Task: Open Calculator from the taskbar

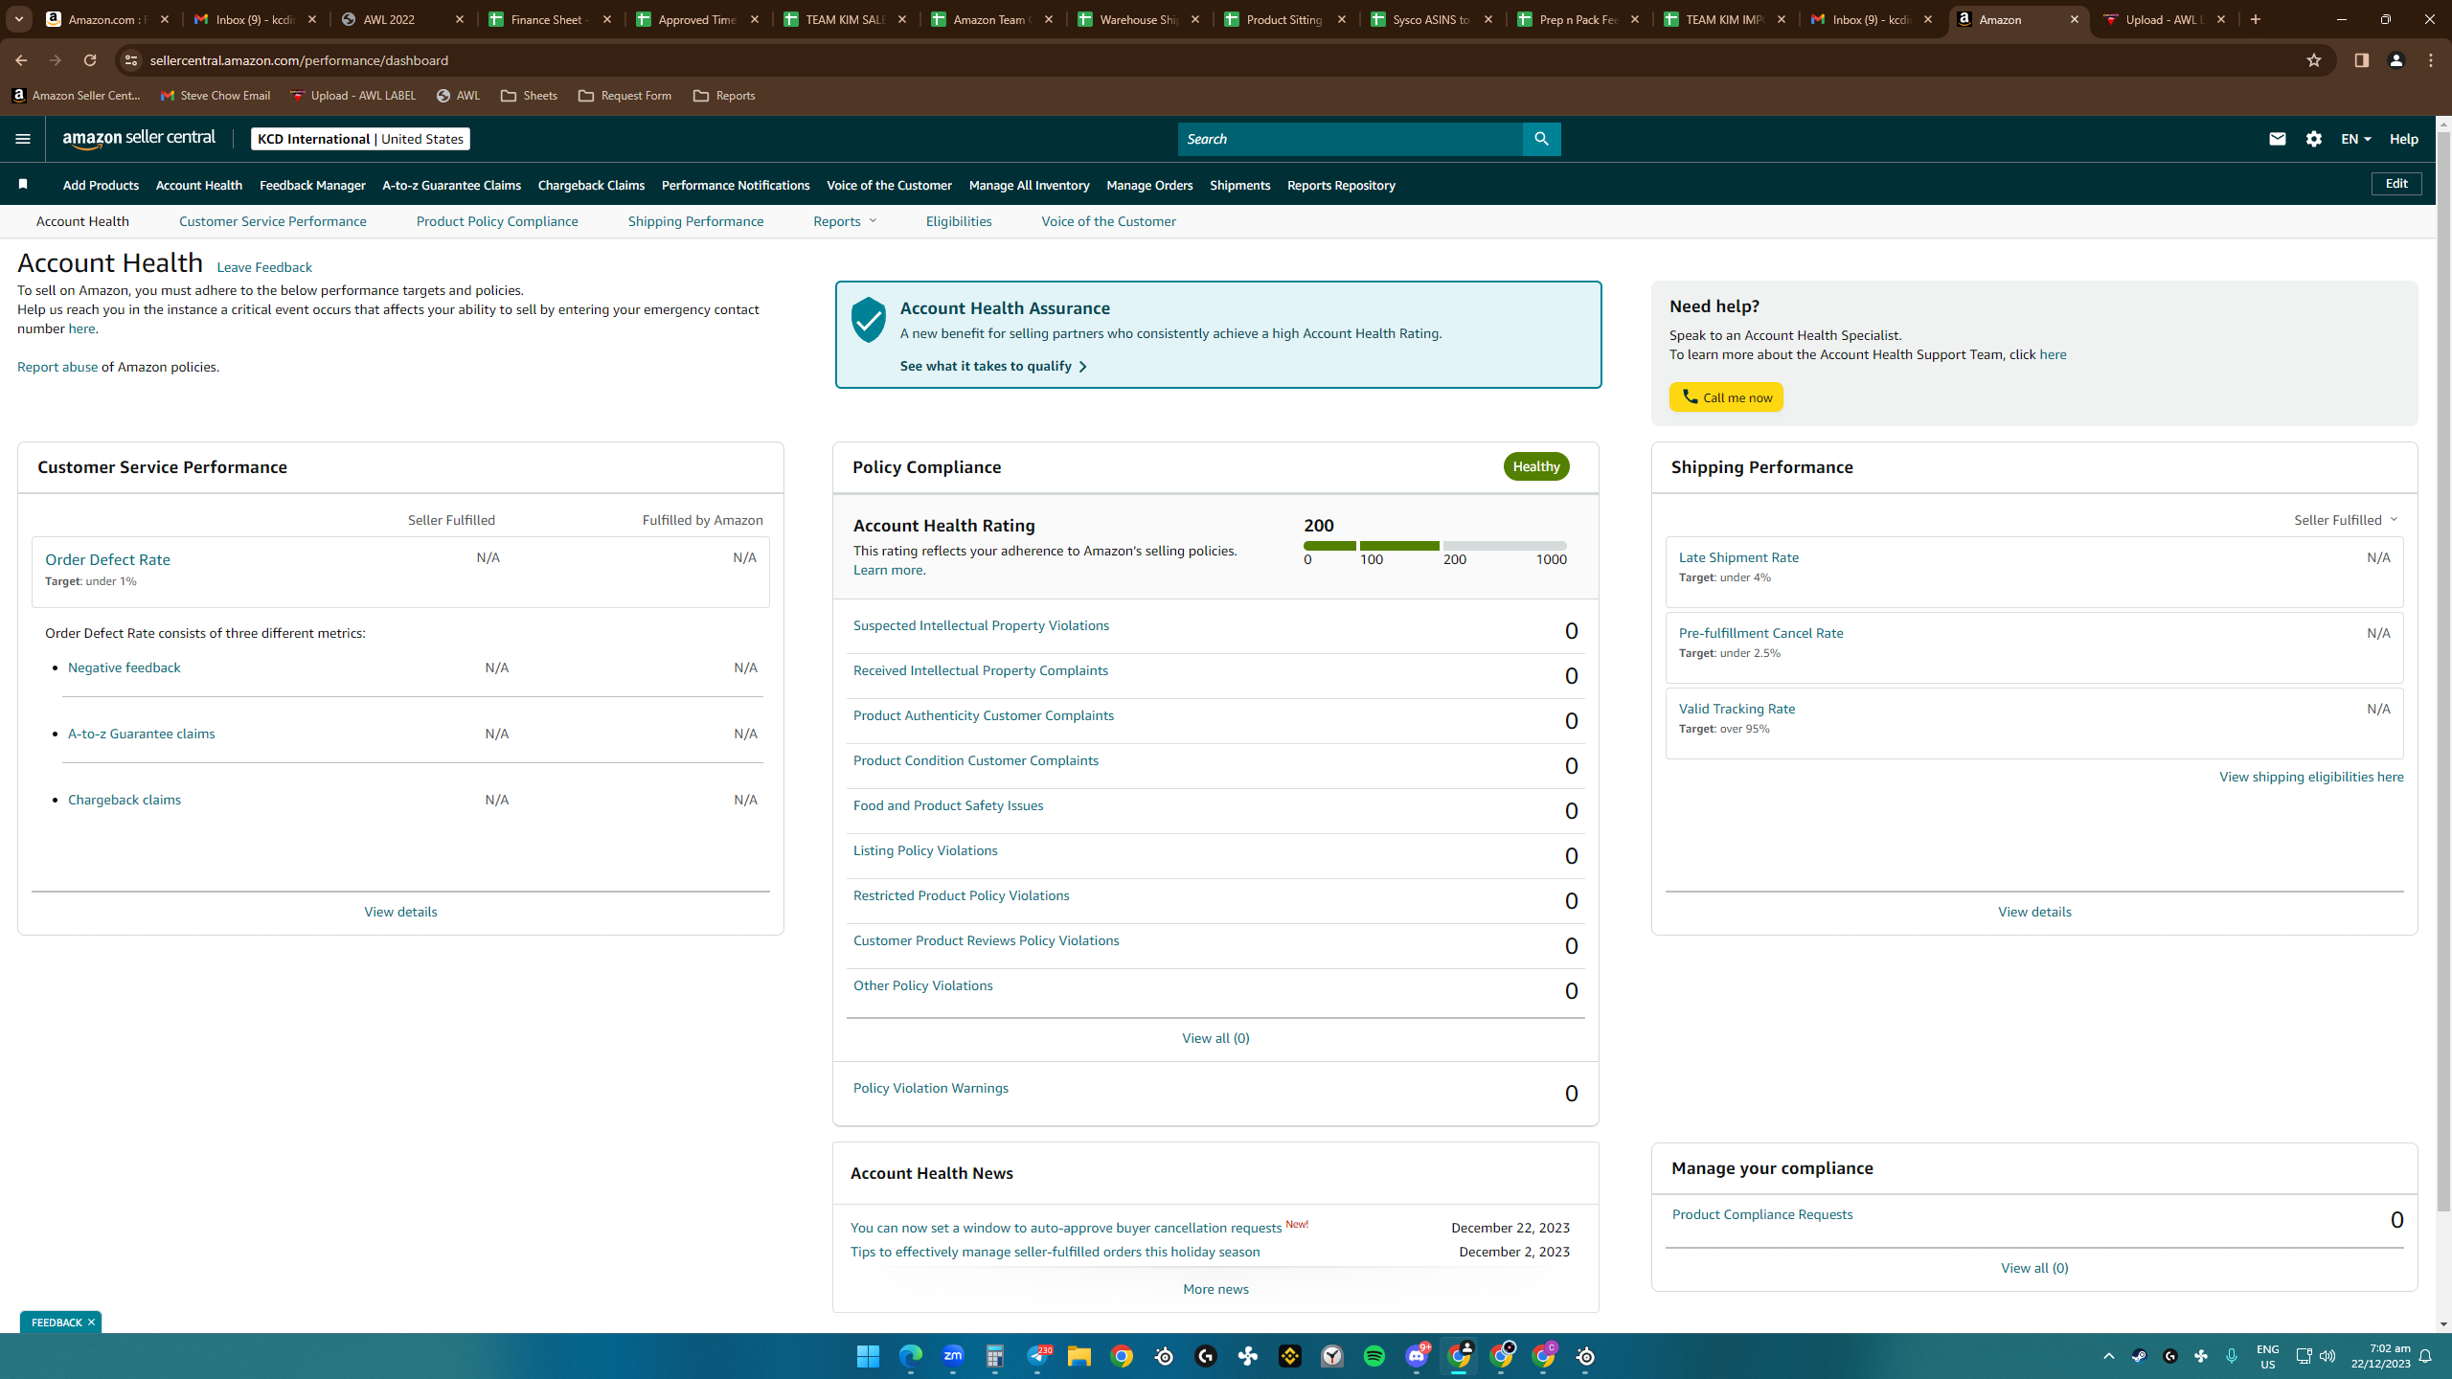Action: 995,1356
